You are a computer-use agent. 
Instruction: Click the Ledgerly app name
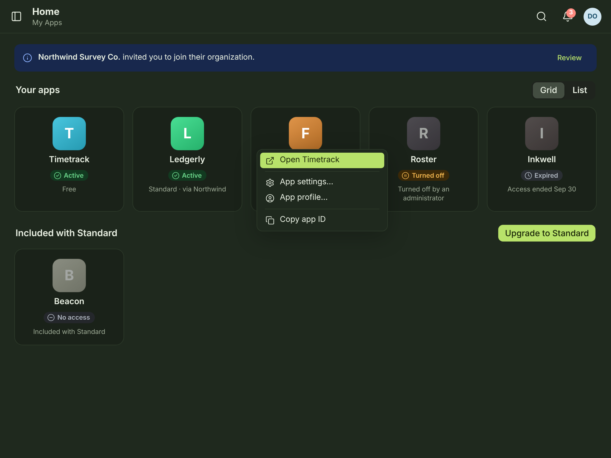pos(187,160)
